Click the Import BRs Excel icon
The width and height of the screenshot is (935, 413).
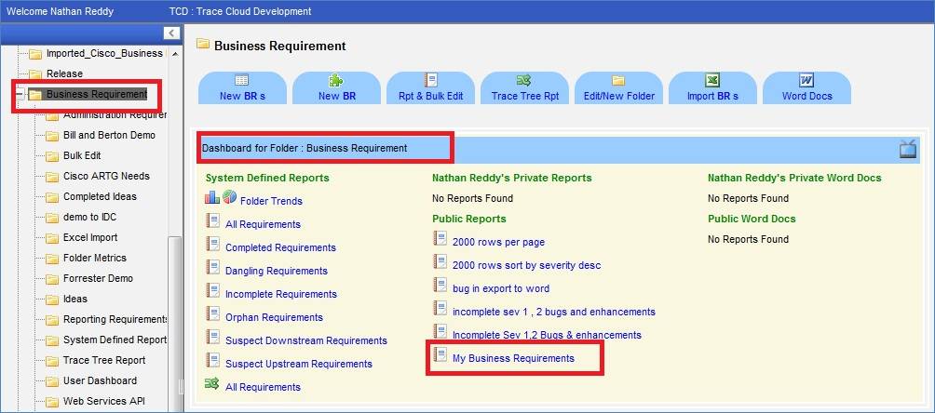click(x=712, y=81)
